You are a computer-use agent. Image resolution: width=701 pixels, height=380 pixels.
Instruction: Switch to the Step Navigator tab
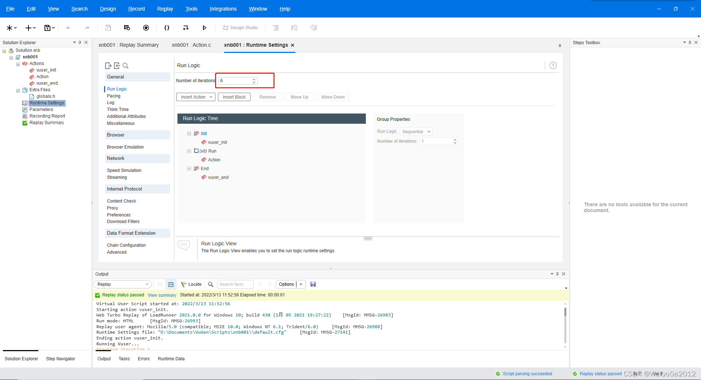[x=61, y=359]
